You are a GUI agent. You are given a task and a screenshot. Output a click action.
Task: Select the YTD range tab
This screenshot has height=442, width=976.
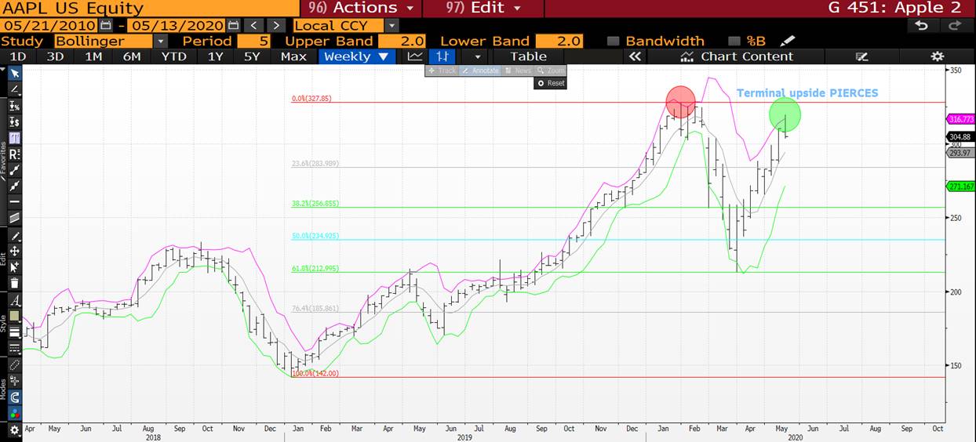pyautogui.click(x=173, y=56)
